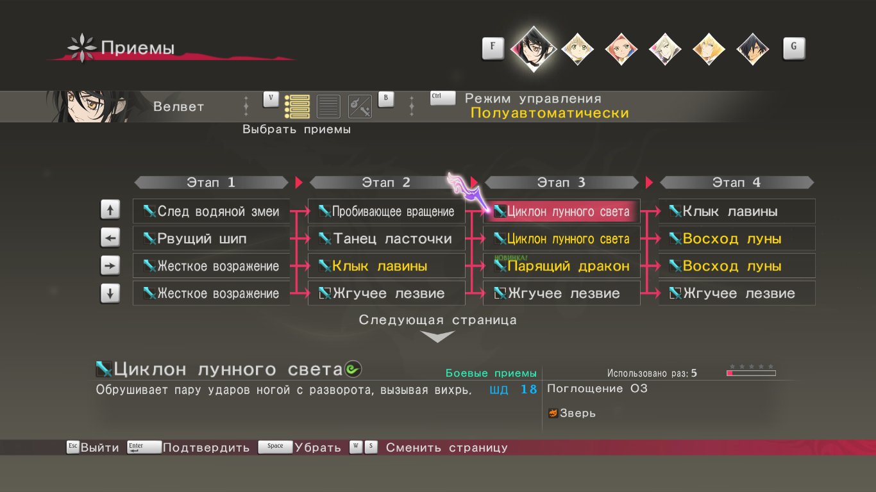
Task: Pick the Magilou character portrait
Action: tap(665, 49)
